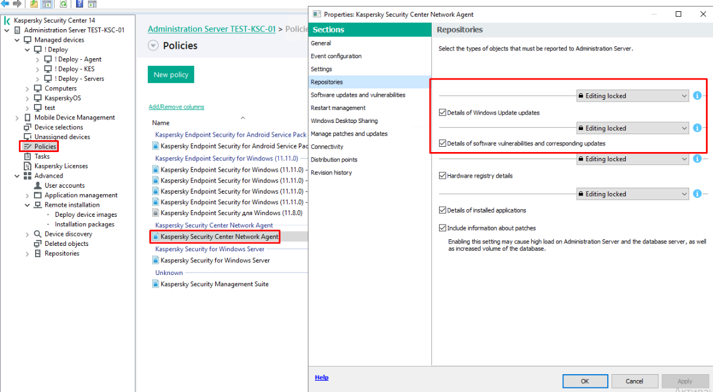Toggle Details of software vulnerabilities and corresponding updates checkbox

pyautogui.click(x=442, y=143)
